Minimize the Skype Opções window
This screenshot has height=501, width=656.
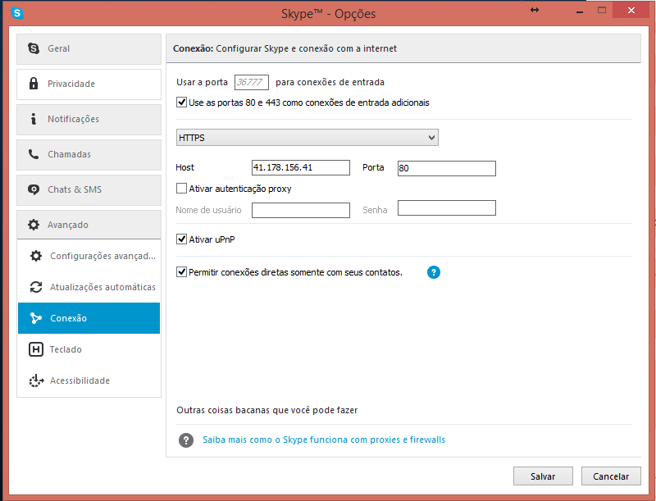coord(580,11)
